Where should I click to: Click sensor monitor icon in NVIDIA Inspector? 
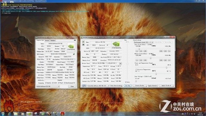[83, 45]
